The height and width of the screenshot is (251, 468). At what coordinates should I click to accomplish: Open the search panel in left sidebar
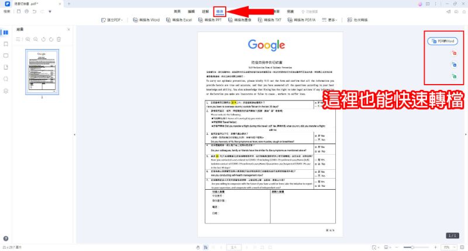(x=6, y=79)
